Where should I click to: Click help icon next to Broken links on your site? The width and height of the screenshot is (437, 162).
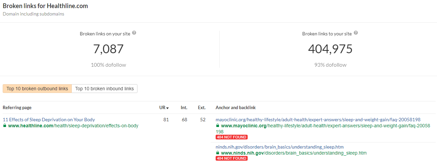click(134, 33)
